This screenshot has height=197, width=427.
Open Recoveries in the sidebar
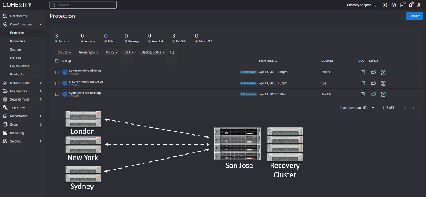pyautogui.click(x=17, y=41)
